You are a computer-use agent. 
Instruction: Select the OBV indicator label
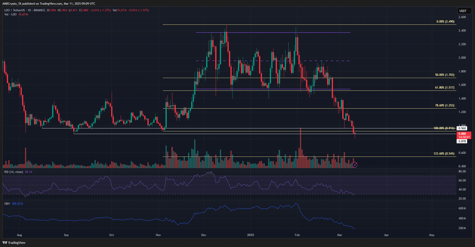tap(7, 204)
